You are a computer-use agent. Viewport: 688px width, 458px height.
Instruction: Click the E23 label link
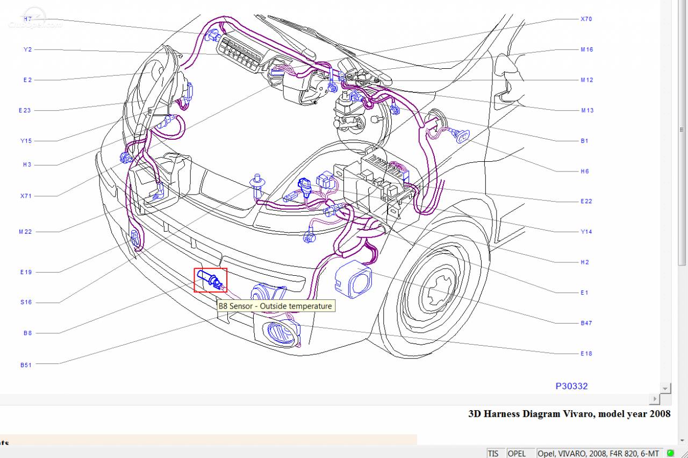click(25, 110)
